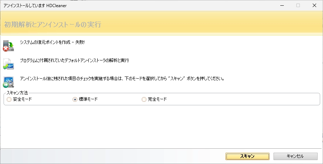The image size is (323, 164).
Task: Cancel using the キャンセル button
Action: click(x=295, y=156)
